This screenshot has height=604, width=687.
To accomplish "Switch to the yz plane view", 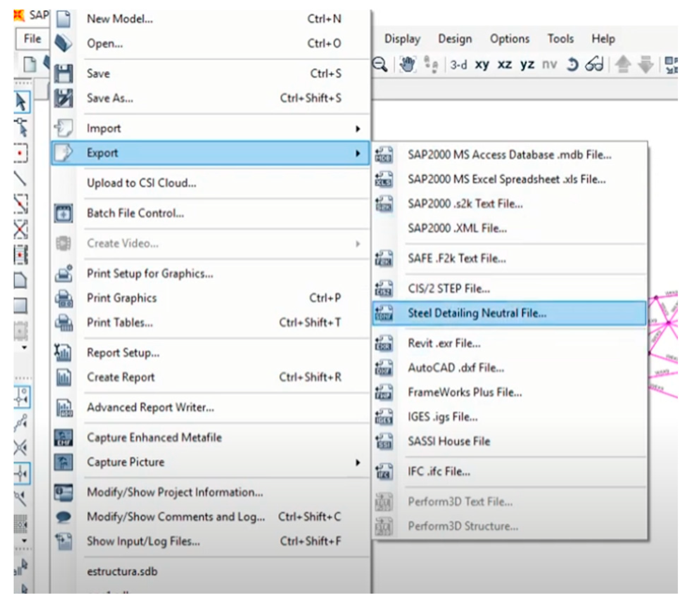I will (x=527, y=65).
